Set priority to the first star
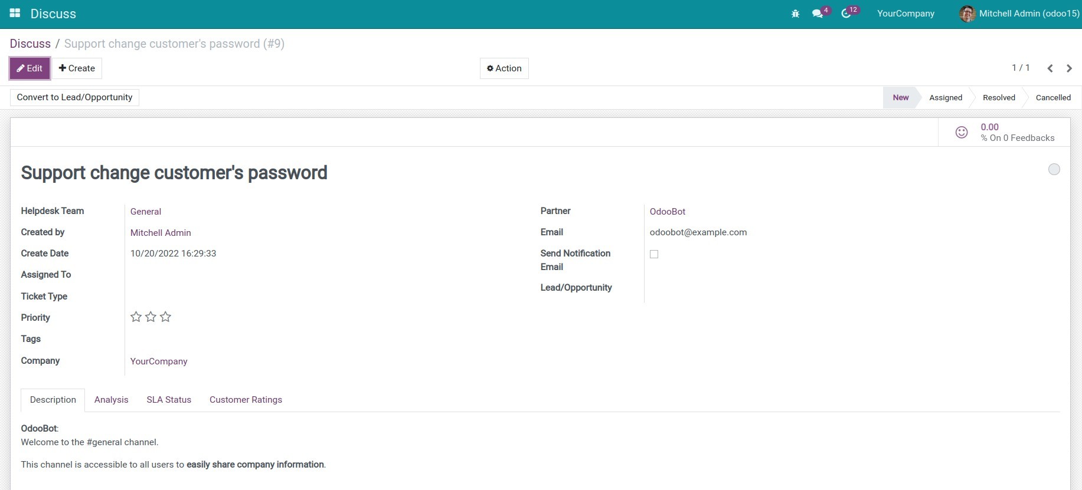The height and width of the screenshot is (490, 1082). (x=136, y=317)
